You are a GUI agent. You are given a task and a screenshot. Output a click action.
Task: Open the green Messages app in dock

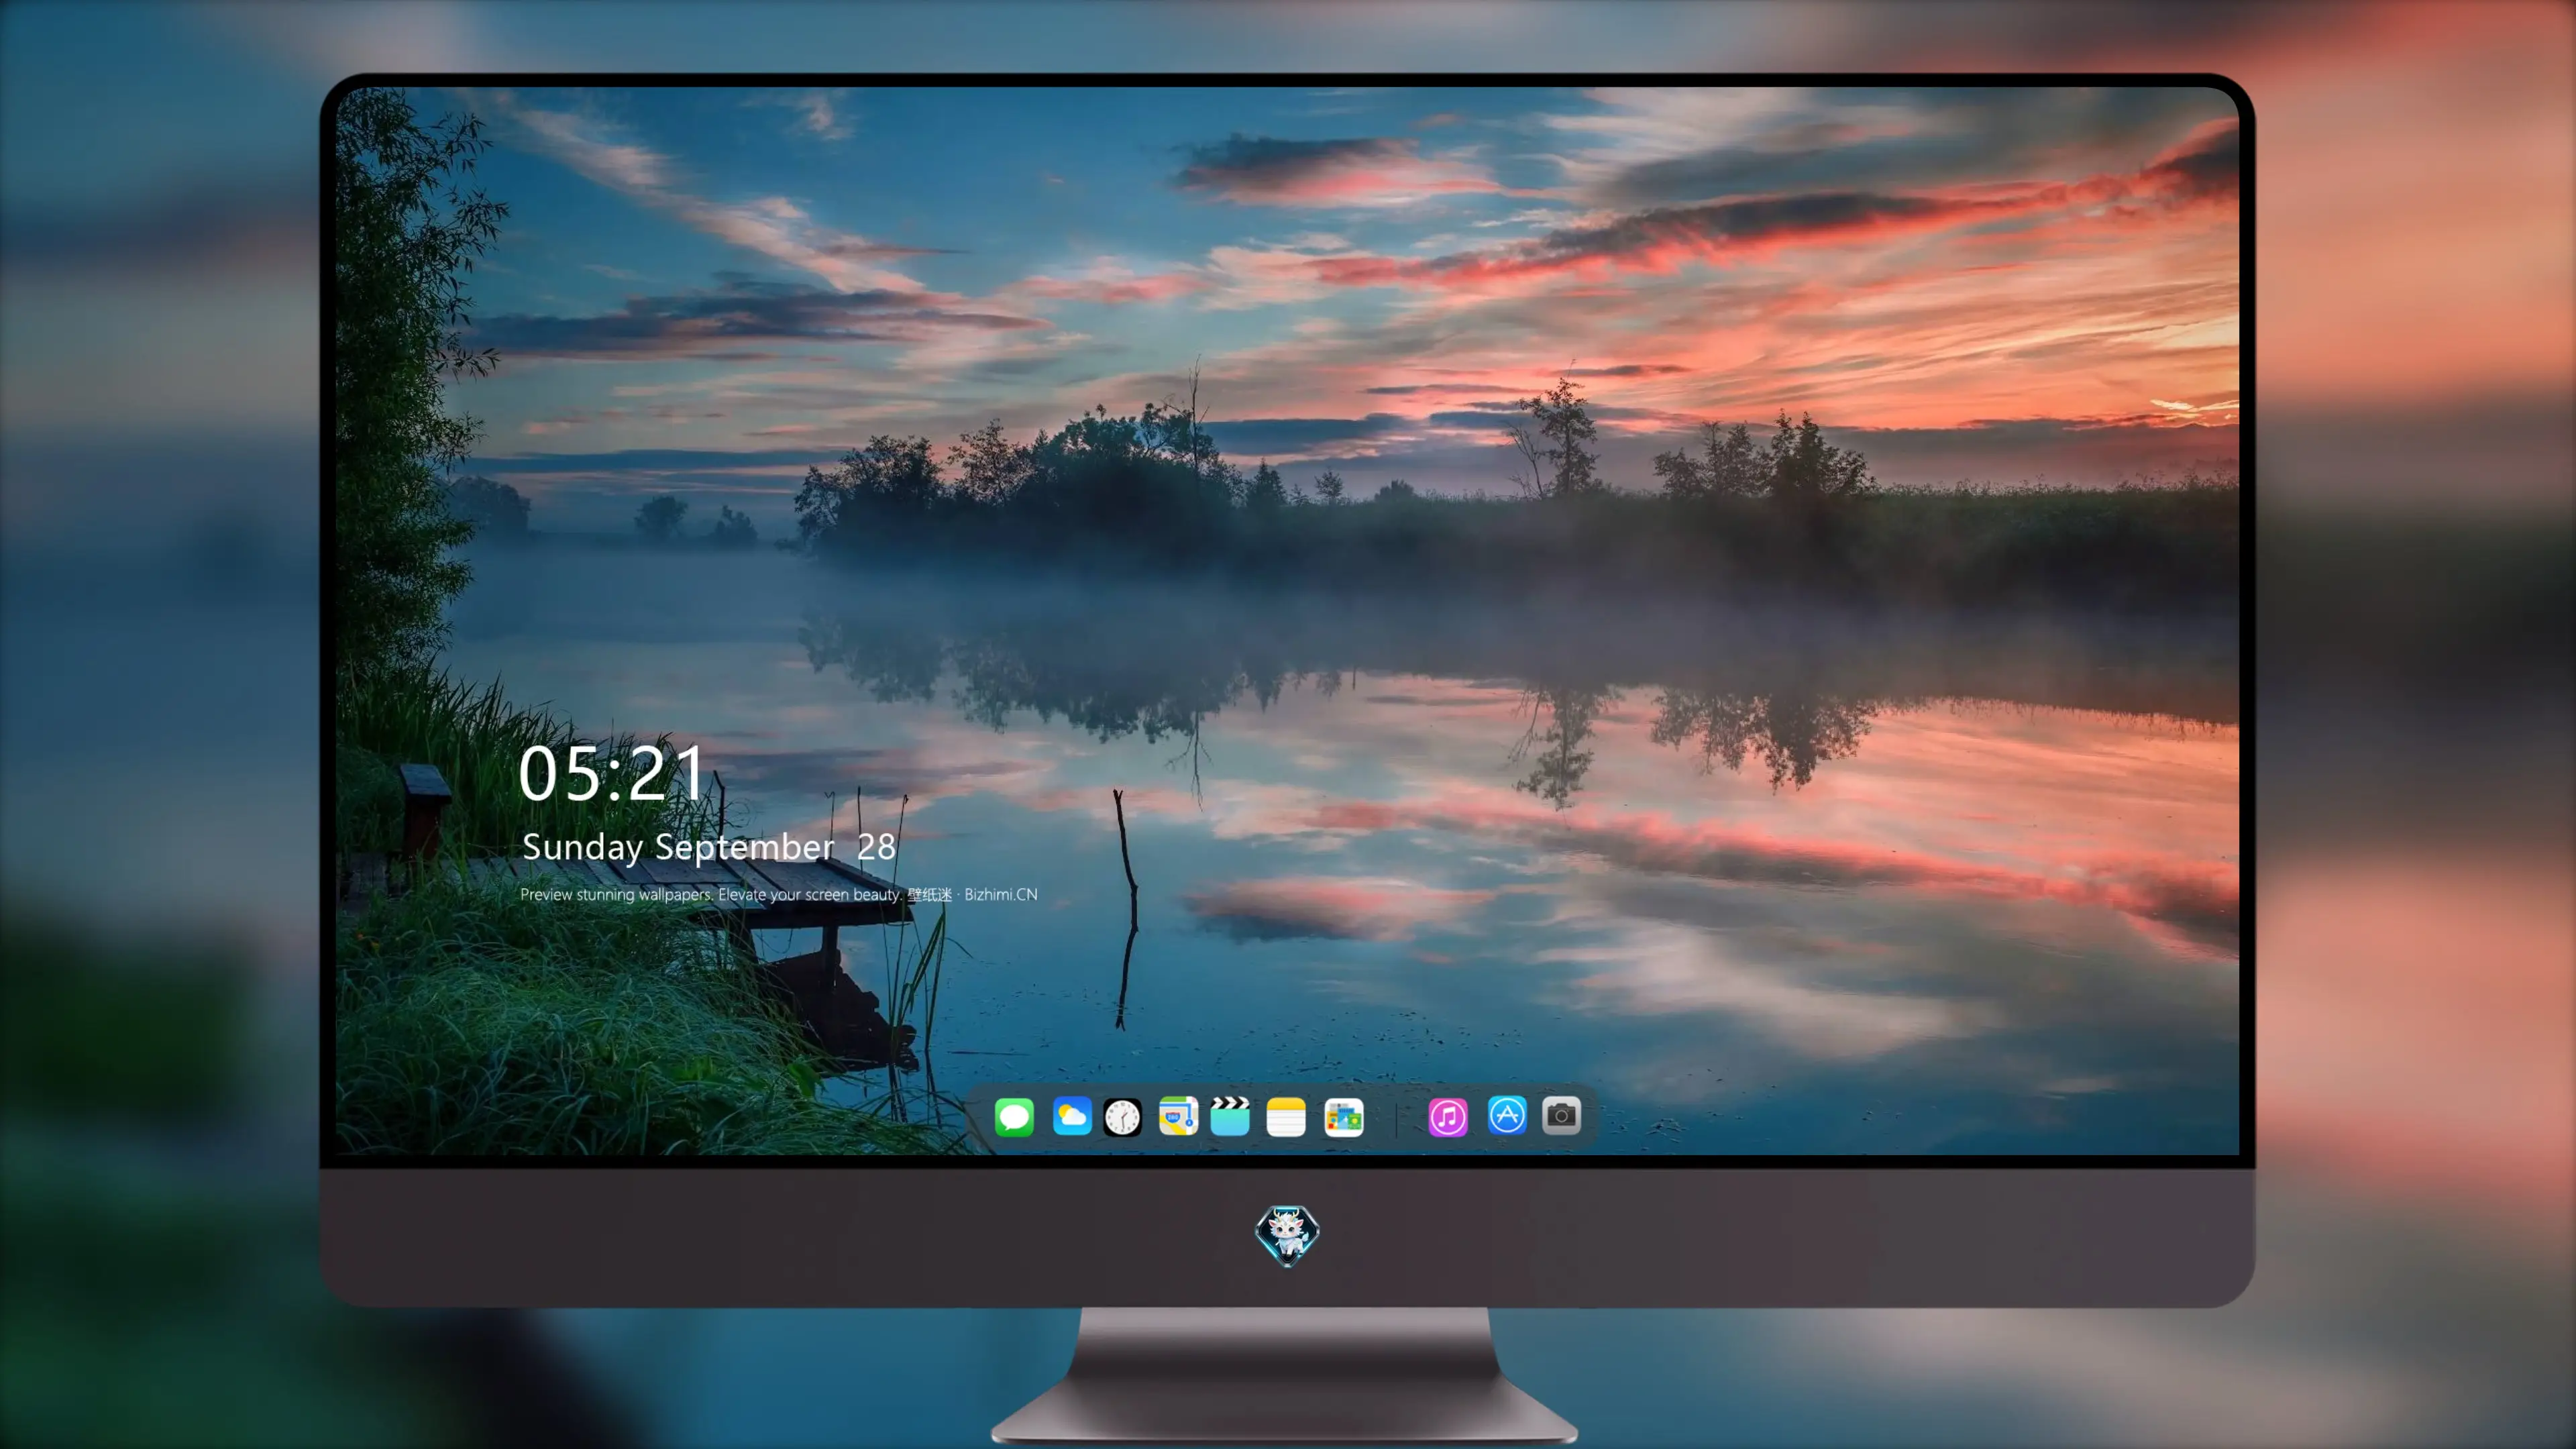pyautogui.click(x=1014, y=1116)
